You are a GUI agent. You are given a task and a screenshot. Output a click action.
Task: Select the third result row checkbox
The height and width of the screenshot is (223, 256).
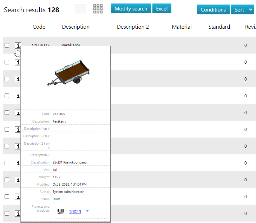[x=7, y=79]
